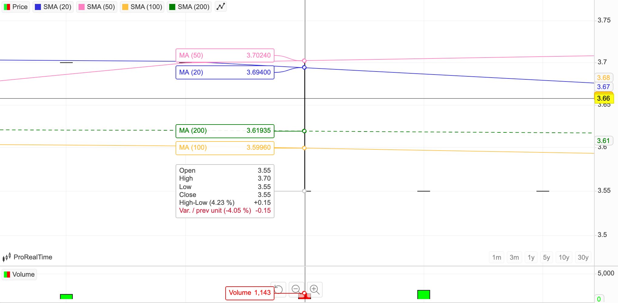Click the Volume 1,143 tooltip label

pyautogui.click(x=250, y=293)
